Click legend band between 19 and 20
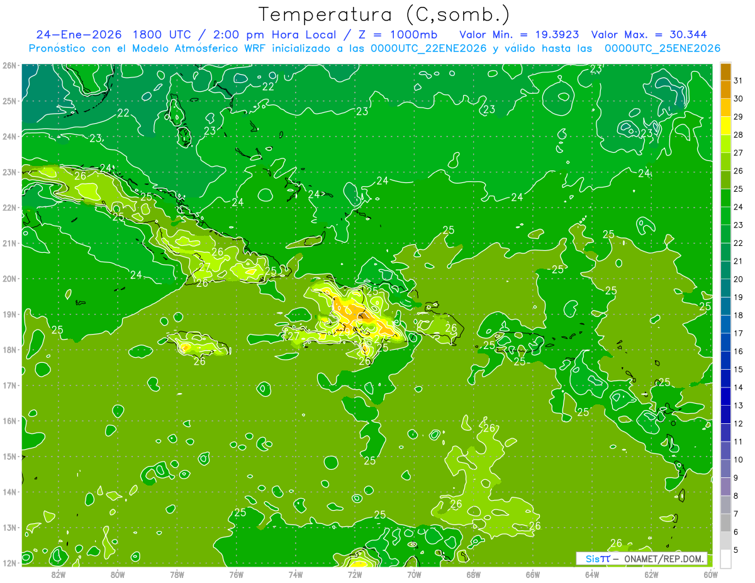The width and height of the screenshot is (755, 583). tap(725, 288)
